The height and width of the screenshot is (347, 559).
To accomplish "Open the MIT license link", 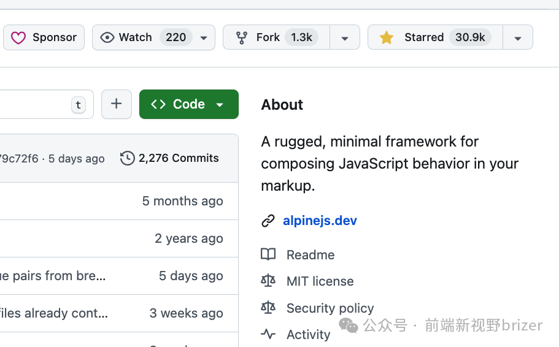I will (x=320, y=281).
